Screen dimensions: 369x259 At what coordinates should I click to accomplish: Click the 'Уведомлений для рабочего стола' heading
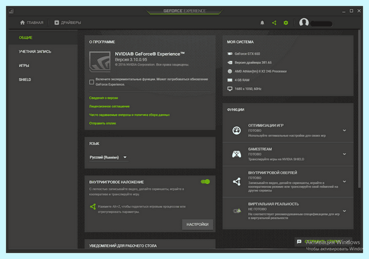(123, 245)
